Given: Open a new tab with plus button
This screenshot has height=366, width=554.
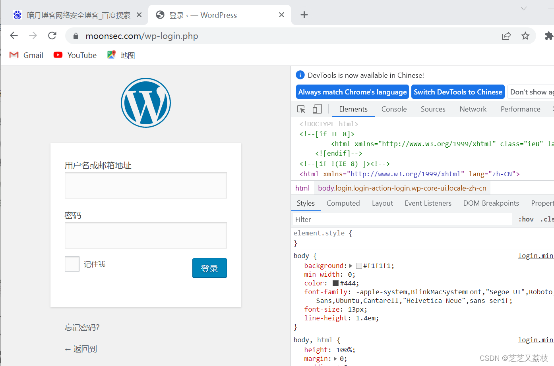Looking at the screenshot, I should click(x=304, y=15).
